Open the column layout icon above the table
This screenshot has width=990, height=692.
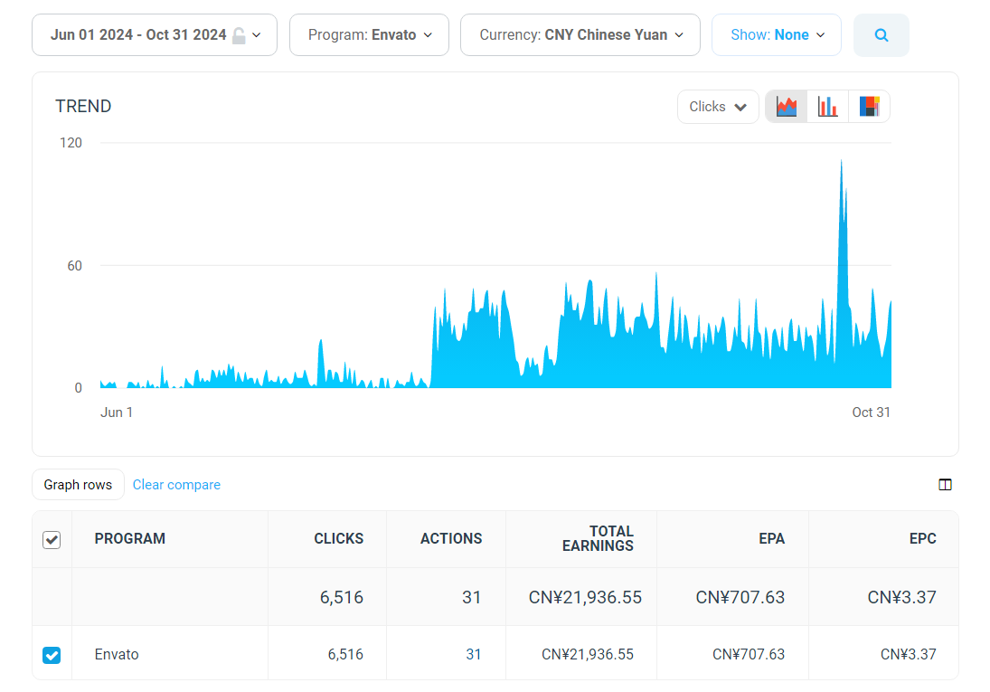click(x=945, y=485)
